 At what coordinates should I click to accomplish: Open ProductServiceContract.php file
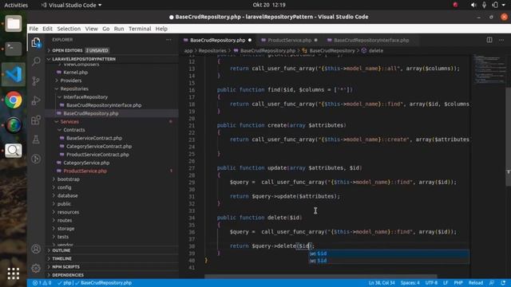tap(97, 155)
